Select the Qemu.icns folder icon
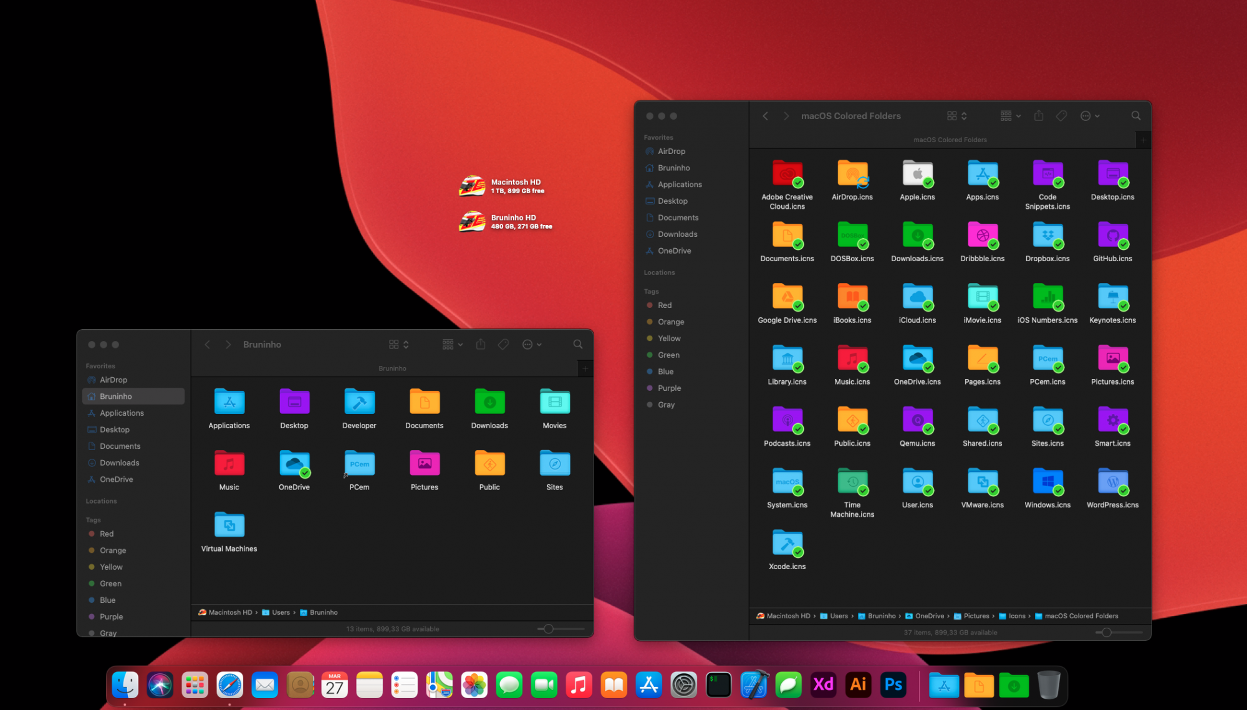The width and height of the screenshot is (1247, 710). point(917,420)
